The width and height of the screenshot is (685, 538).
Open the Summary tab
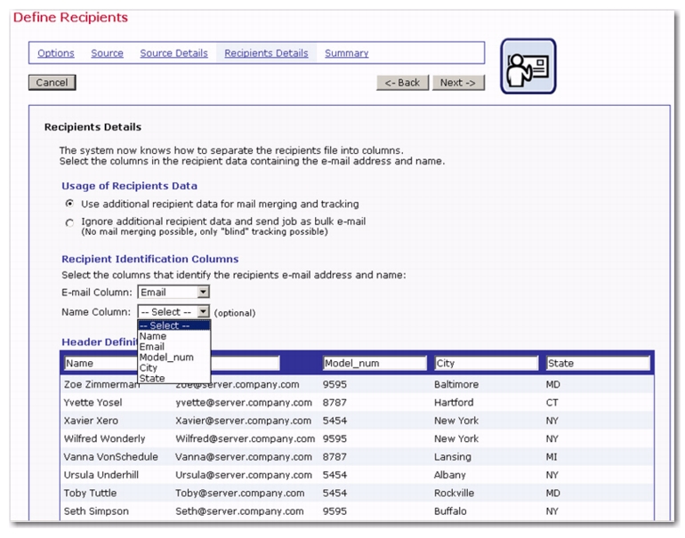click(346, 53)
